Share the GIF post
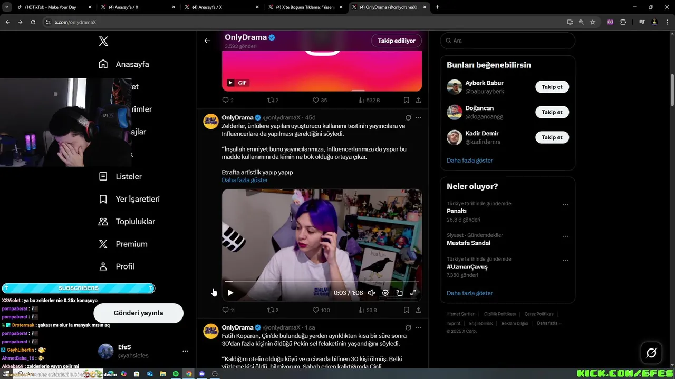Screen dimensions: 675x379 click(418, 100)
